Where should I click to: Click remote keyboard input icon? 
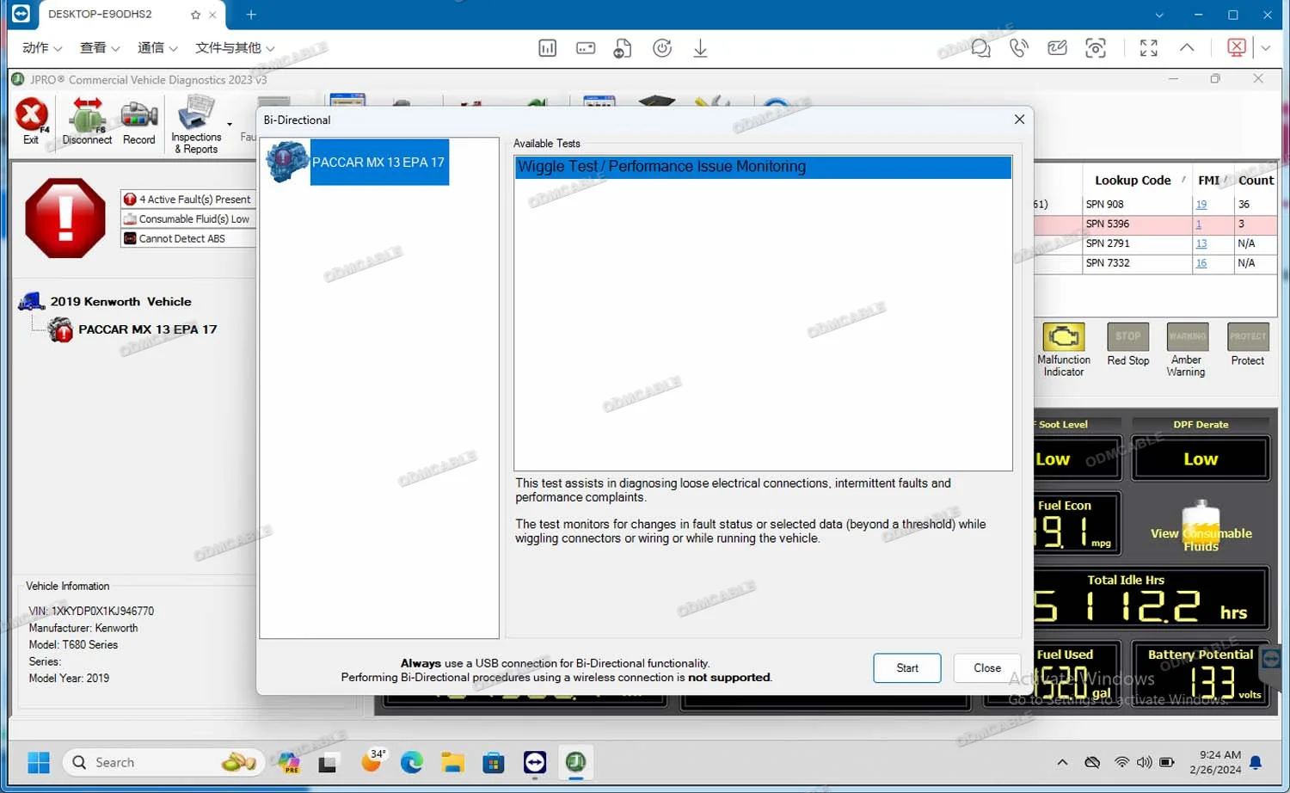tap(586, 48)
